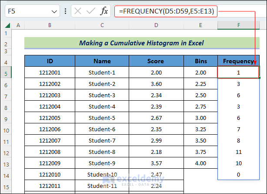
Task: Confirm the formula with the Enter checkmark
Action: click(x=90, y=11)
